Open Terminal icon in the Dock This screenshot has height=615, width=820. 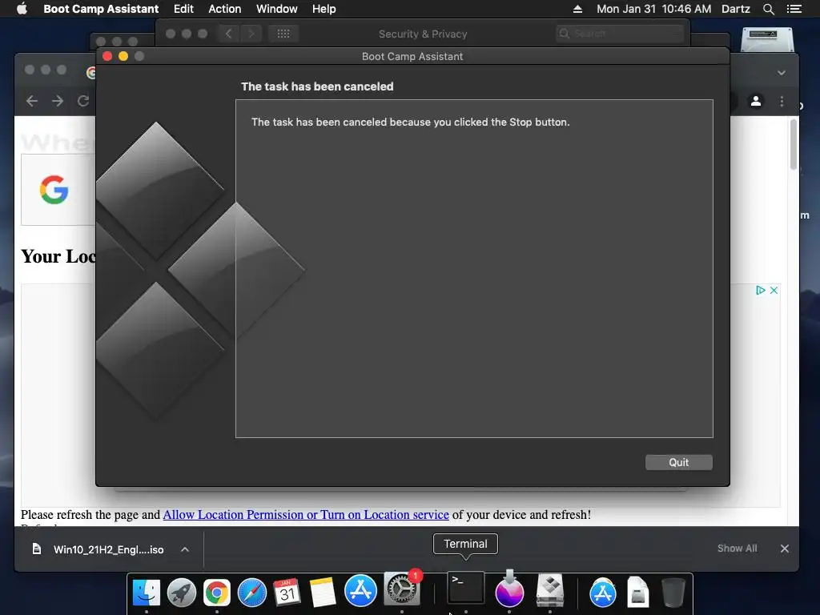pyautogui.click(x=465, y=589)
